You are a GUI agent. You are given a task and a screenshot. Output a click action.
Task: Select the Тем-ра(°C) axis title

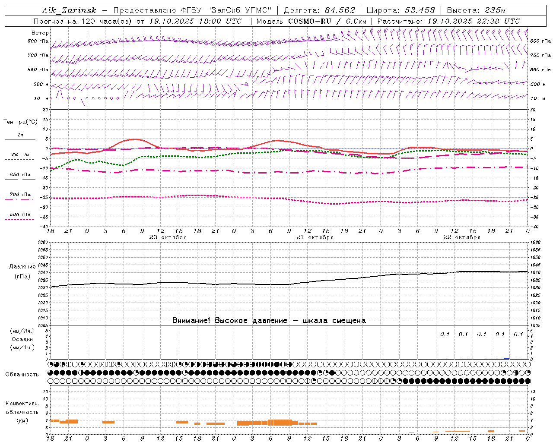(20, 122)
